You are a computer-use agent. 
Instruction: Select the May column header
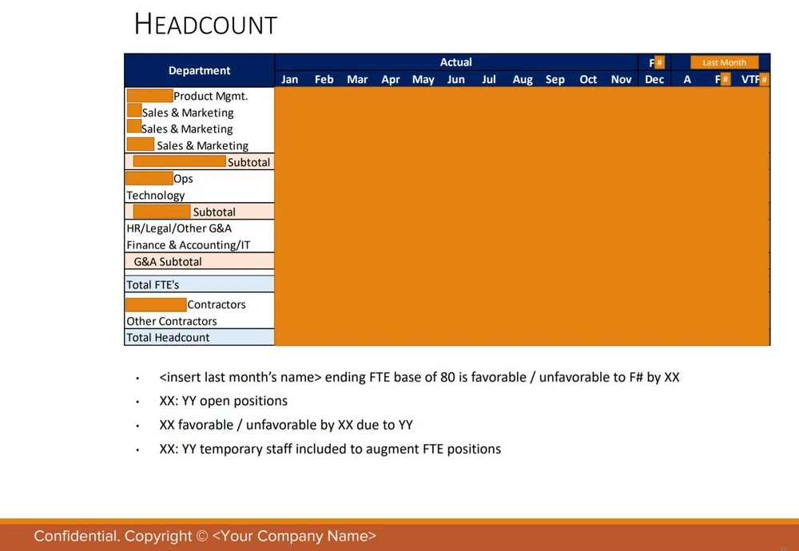coord(423,79)
